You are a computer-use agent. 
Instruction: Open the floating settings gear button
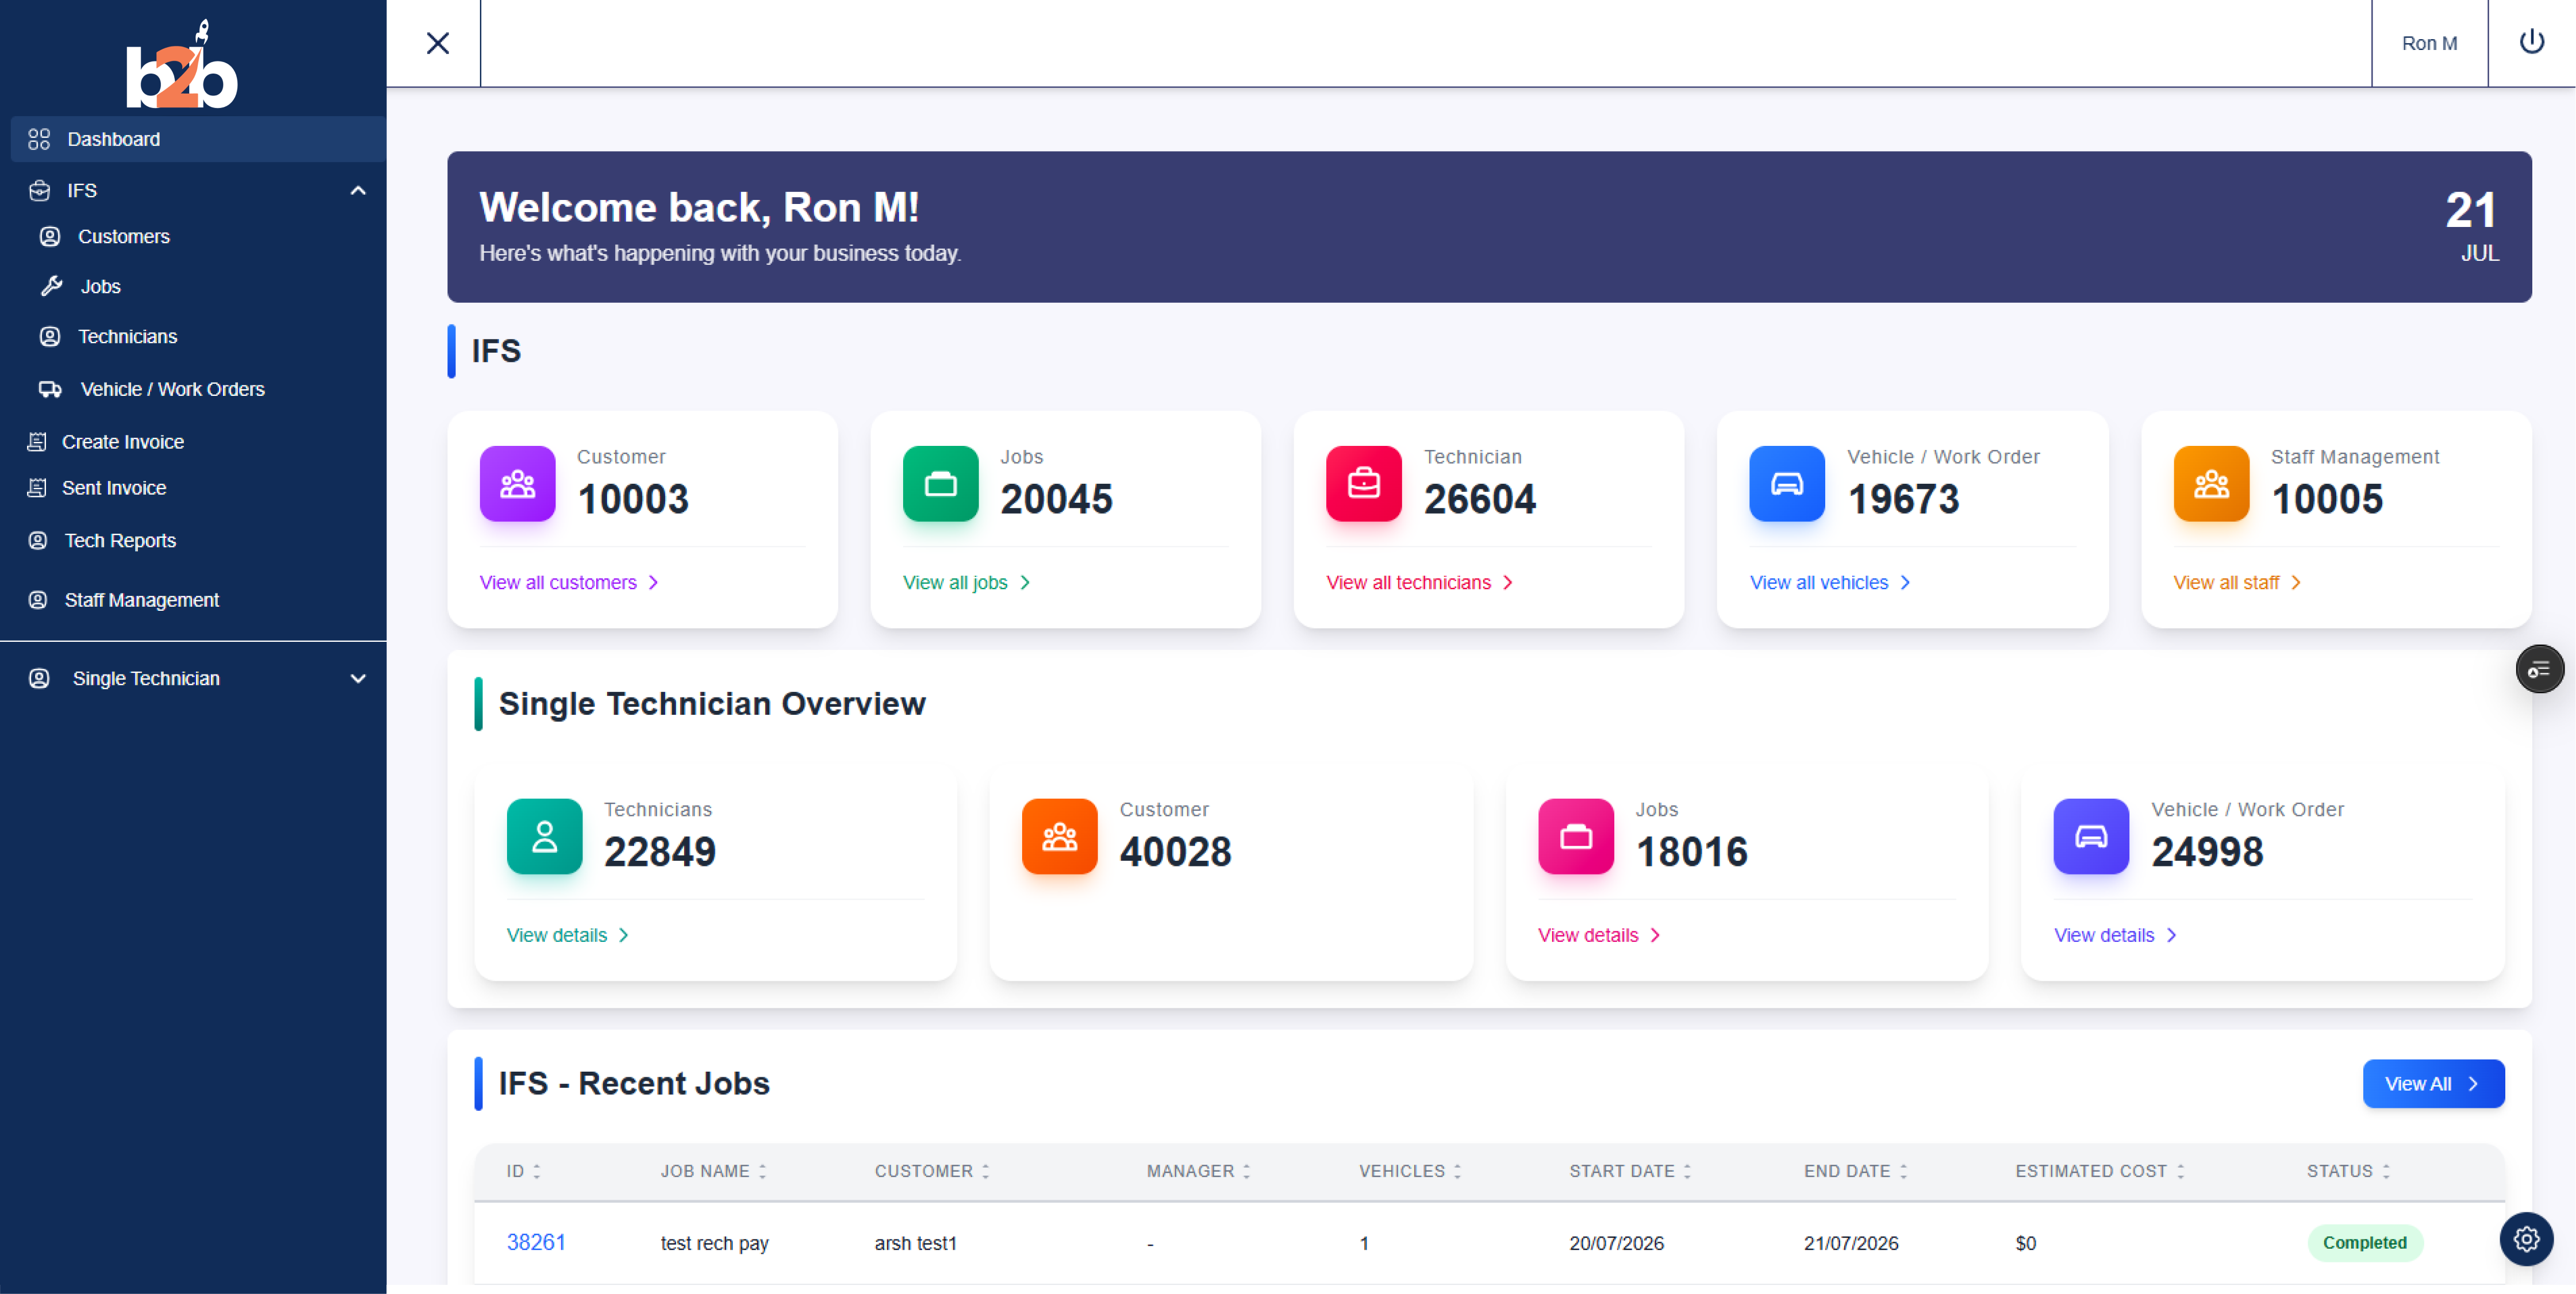[x=2526, y=1239]
